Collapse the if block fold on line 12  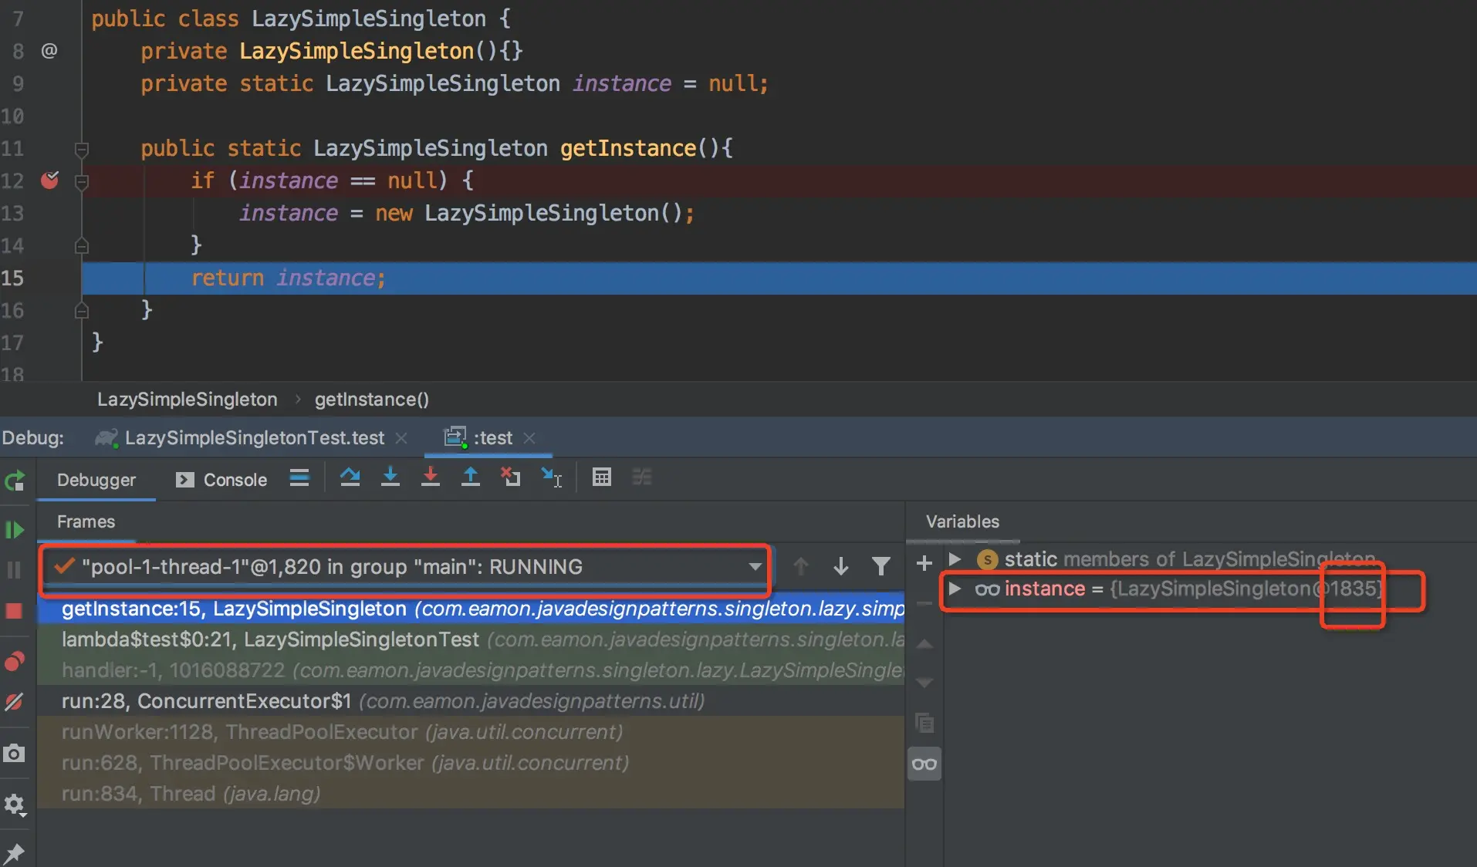(x=81, y=181)
